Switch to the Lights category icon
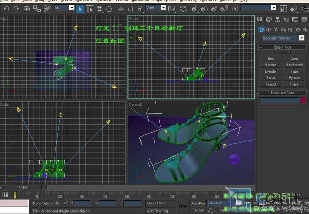The image size is (309, 214). click(276, 29)
